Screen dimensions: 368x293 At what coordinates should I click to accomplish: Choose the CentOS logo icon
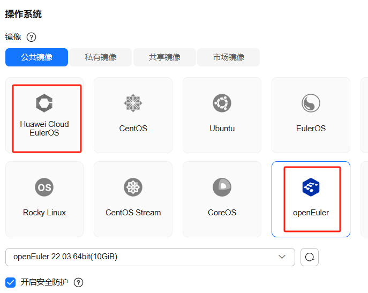pyautogui.click(x=133, y=103)
